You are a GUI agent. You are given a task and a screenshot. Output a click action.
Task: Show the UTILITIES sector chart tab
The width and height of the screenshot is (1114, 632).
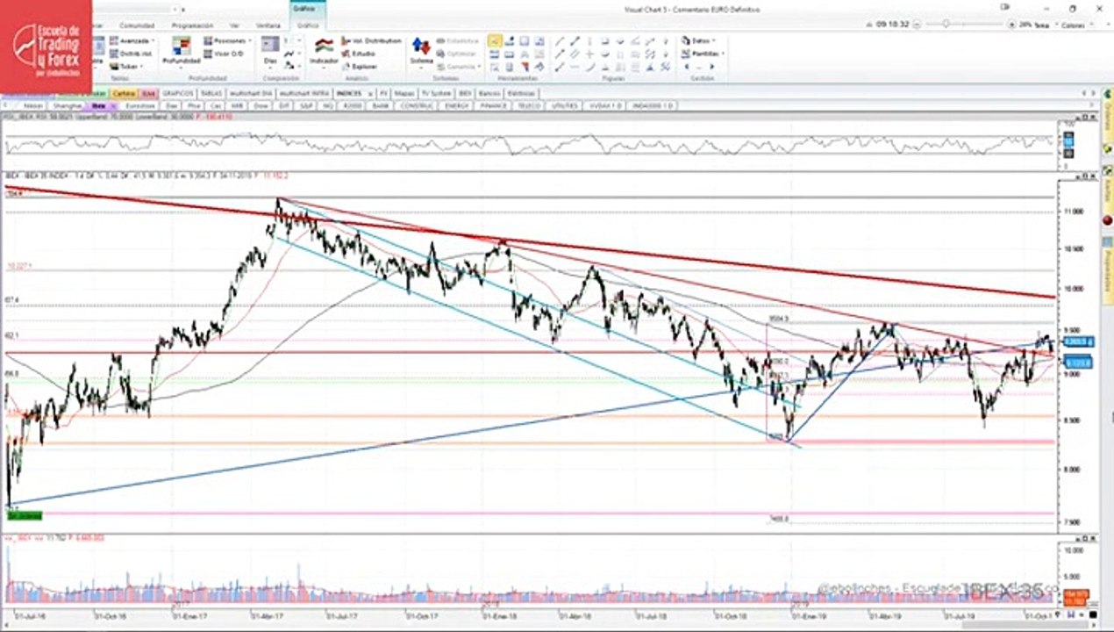click(x=566, y=105)
